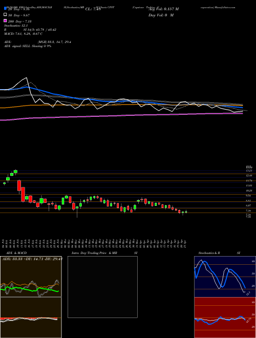Click the 13.21 price axis label
Screen dimensions: 256x338
click(x=249, y=171)
